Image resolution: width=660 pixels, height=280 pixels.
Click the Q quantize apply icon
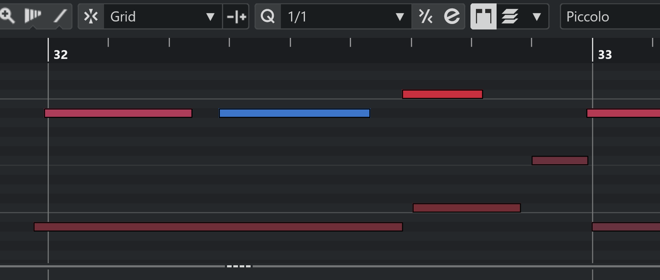pyautogui.click(x=268, y=16)
